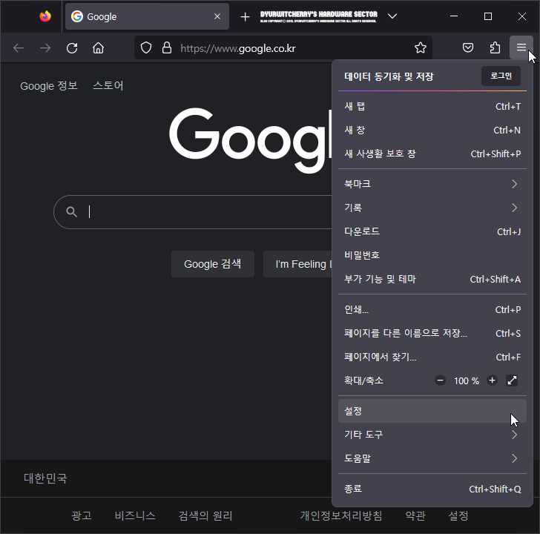
Task: Select 새 탭 menu item
Action: tap(432, 106)
